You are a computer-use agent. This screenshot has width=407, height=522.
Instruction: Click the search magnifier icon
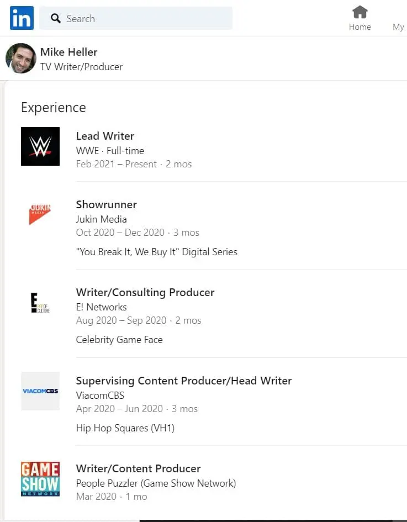tap(56, 19)
